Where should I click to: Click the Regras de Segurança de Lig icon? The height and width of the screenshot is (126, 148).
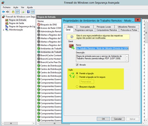pos(7,26)
